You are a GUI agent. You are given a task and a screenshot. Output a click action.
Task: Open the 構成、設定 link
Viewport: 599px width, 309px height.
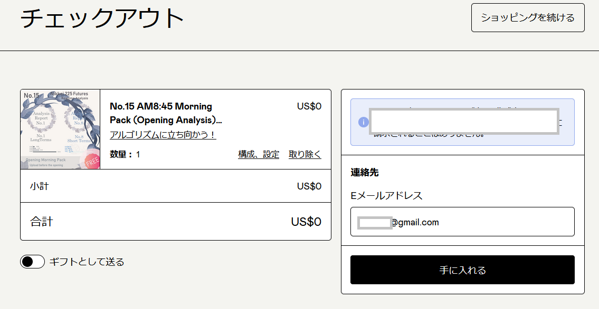tap(259, 154)
